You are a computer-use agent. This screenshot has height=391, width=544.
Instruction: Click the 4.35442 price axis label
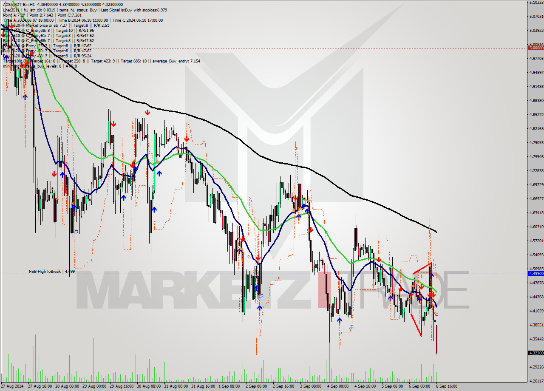click(x=536, y=339)
